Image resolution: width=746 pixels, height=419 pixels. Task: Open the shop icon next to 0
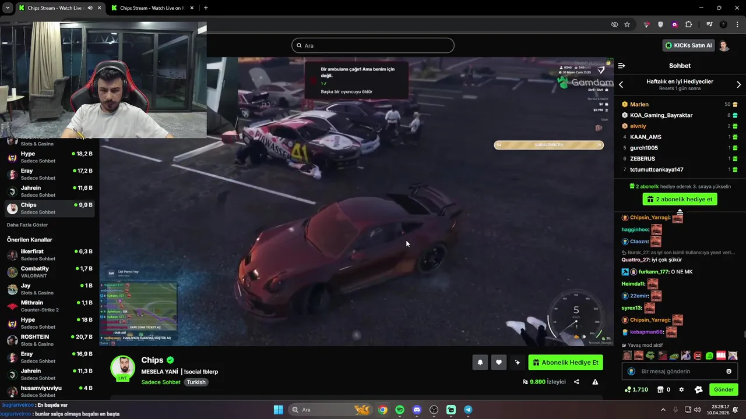click(660, 389)
